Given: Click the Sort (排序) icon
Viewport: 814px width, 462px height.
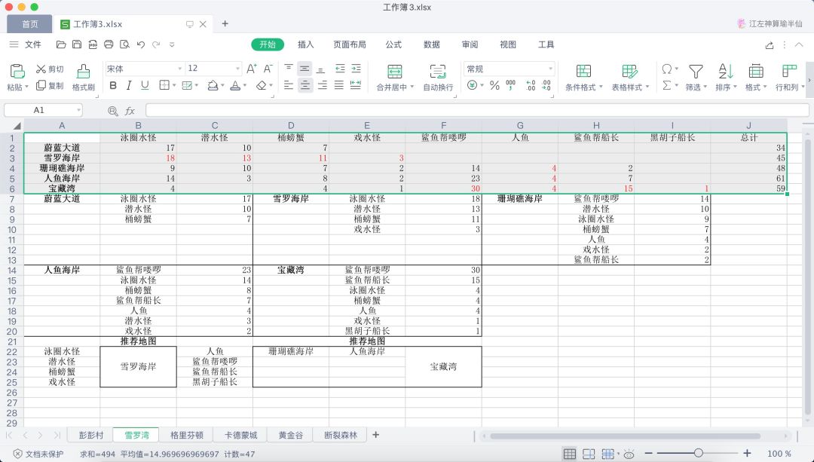Looking at the screenshot, I should point(725,72).
